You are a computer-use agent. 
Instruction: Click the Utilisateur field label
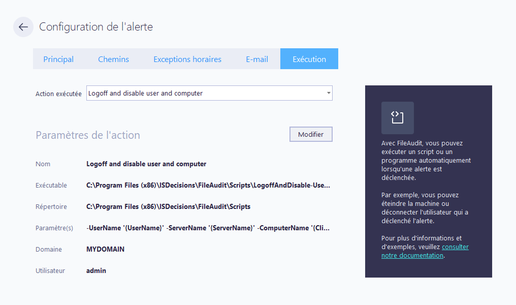coord(50,270)
